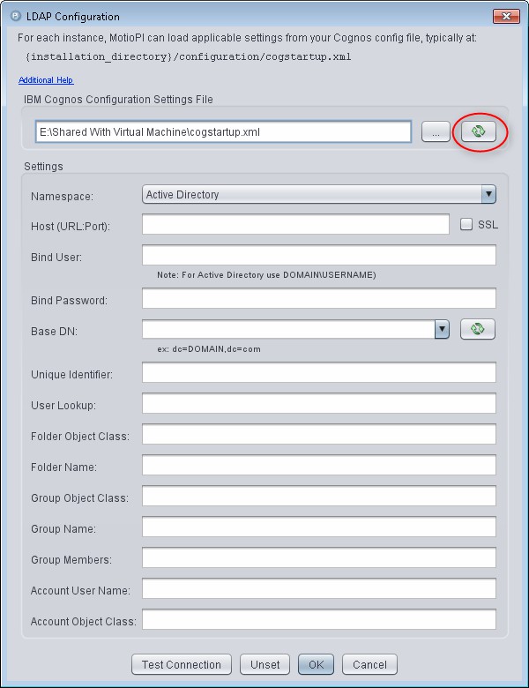Click the 'Note: For Active Directory use DOMAIN\USERNAME)' text
This screenshot has height=688, width=529.
point(266,275)
